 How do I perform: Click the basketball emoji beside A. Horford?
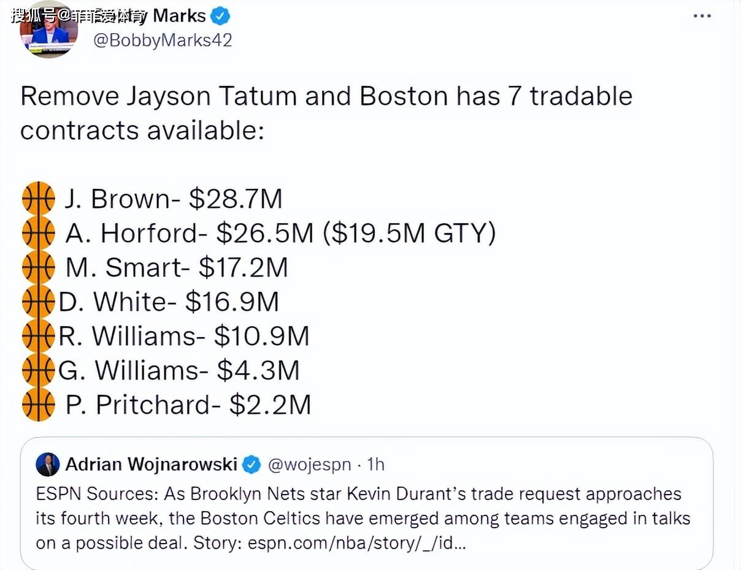(38, 232)
